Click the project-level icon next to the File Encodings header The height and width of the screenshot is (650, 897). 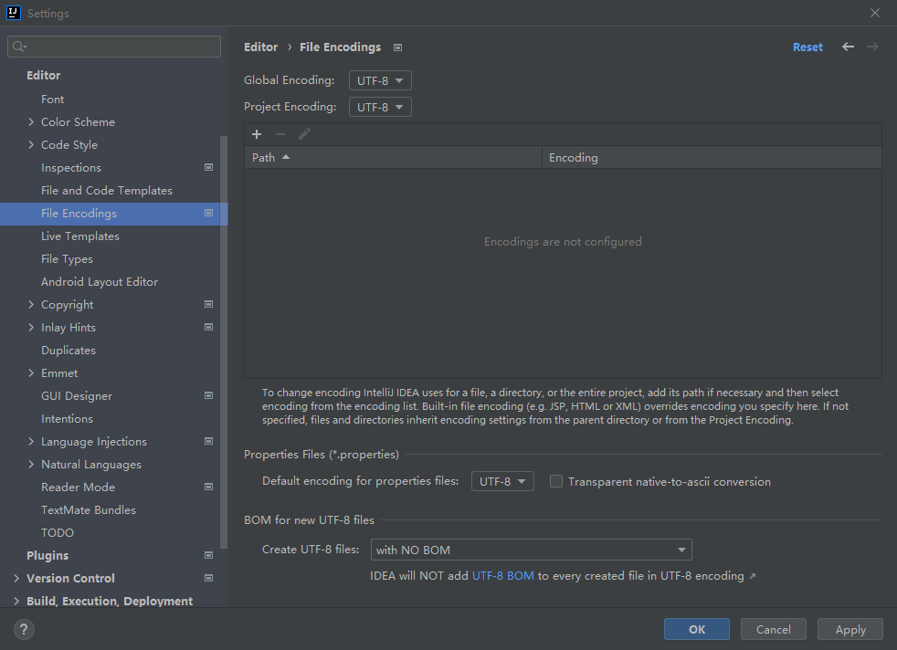[x=397, y=47]
